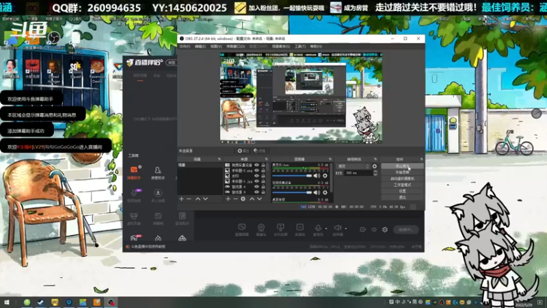Click the eye preview icon in 直播伴侣 bar
Image resolution: width=547 pixels, height=308 pixels.
pos(373,230)
